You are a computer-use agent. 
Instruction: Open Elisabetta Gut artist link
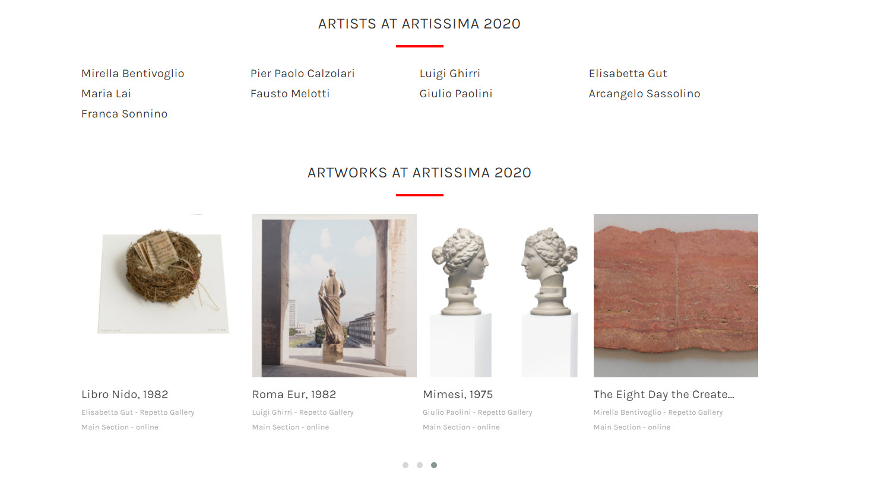(x=628, y=74)
